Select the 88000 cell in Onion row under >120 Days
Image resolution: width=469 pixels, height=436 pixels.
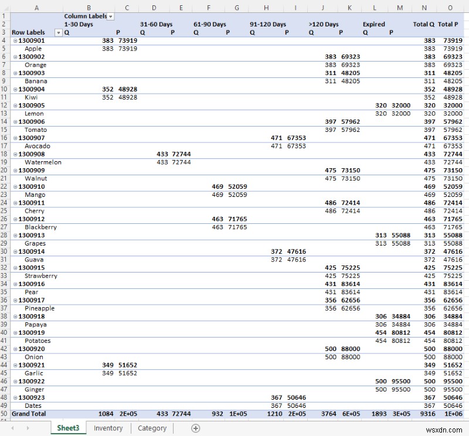tap(350, 357)
